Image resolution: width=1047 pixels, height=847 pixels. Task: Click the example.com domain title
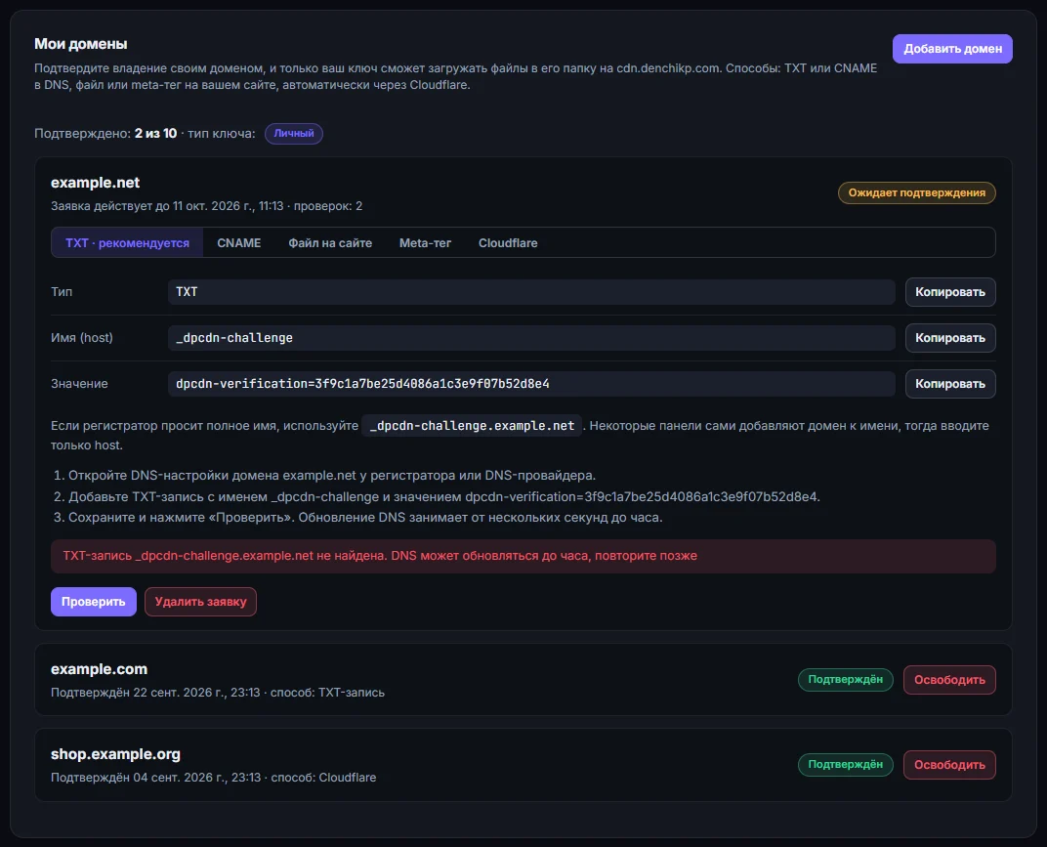(99, 668)
